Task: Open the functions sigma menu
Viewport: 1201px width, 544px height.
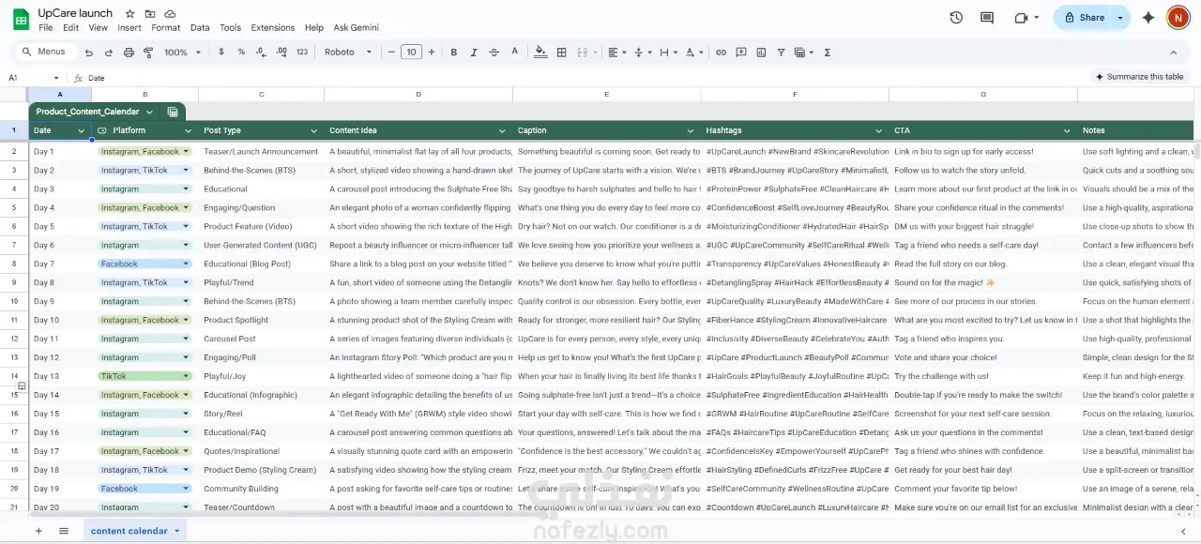Action: (827, 53)
